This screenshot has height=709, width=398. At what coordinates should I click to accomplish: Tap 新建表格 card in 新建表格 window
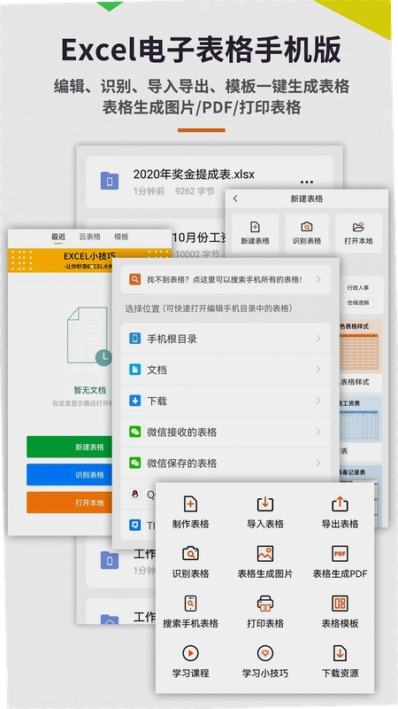pos(255,233)
